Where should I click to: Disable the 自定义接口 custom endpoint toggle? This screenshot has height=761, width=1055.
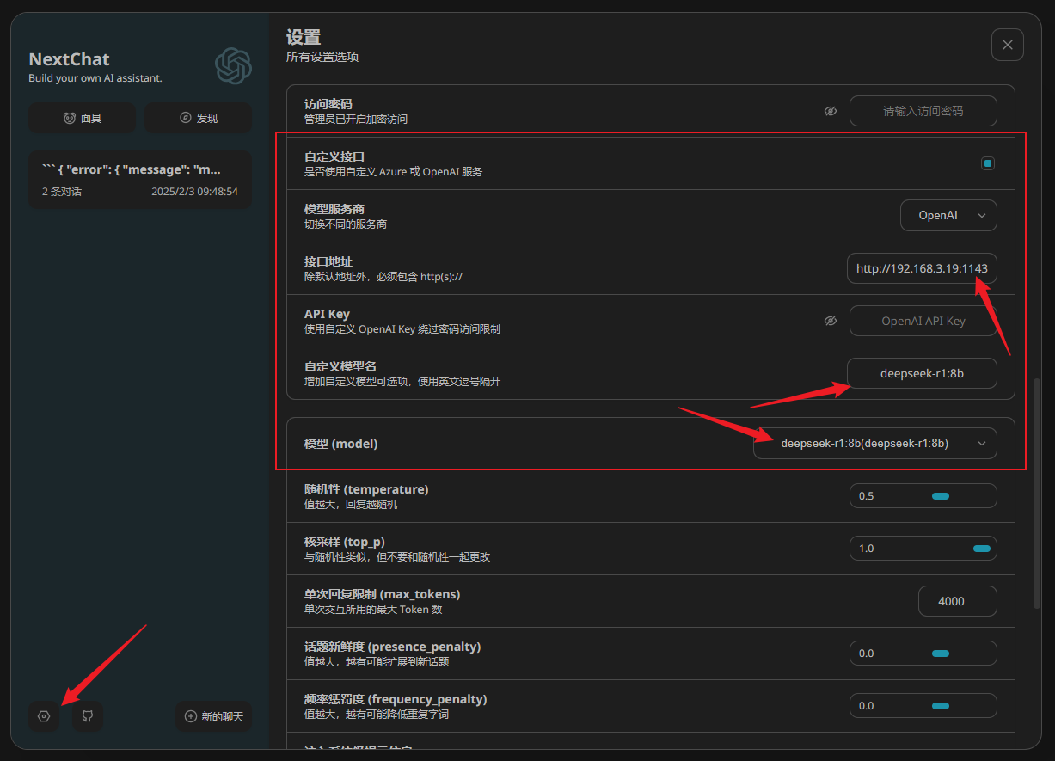coord(987,163)
